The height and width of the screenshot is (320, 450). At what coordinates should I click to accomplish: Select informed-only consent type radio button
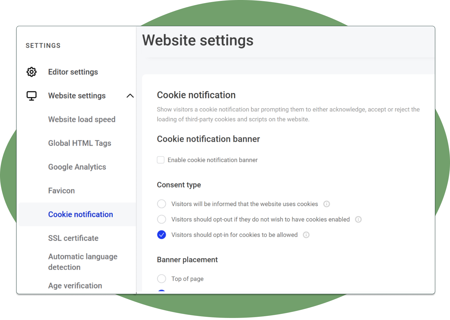[162, 204]
